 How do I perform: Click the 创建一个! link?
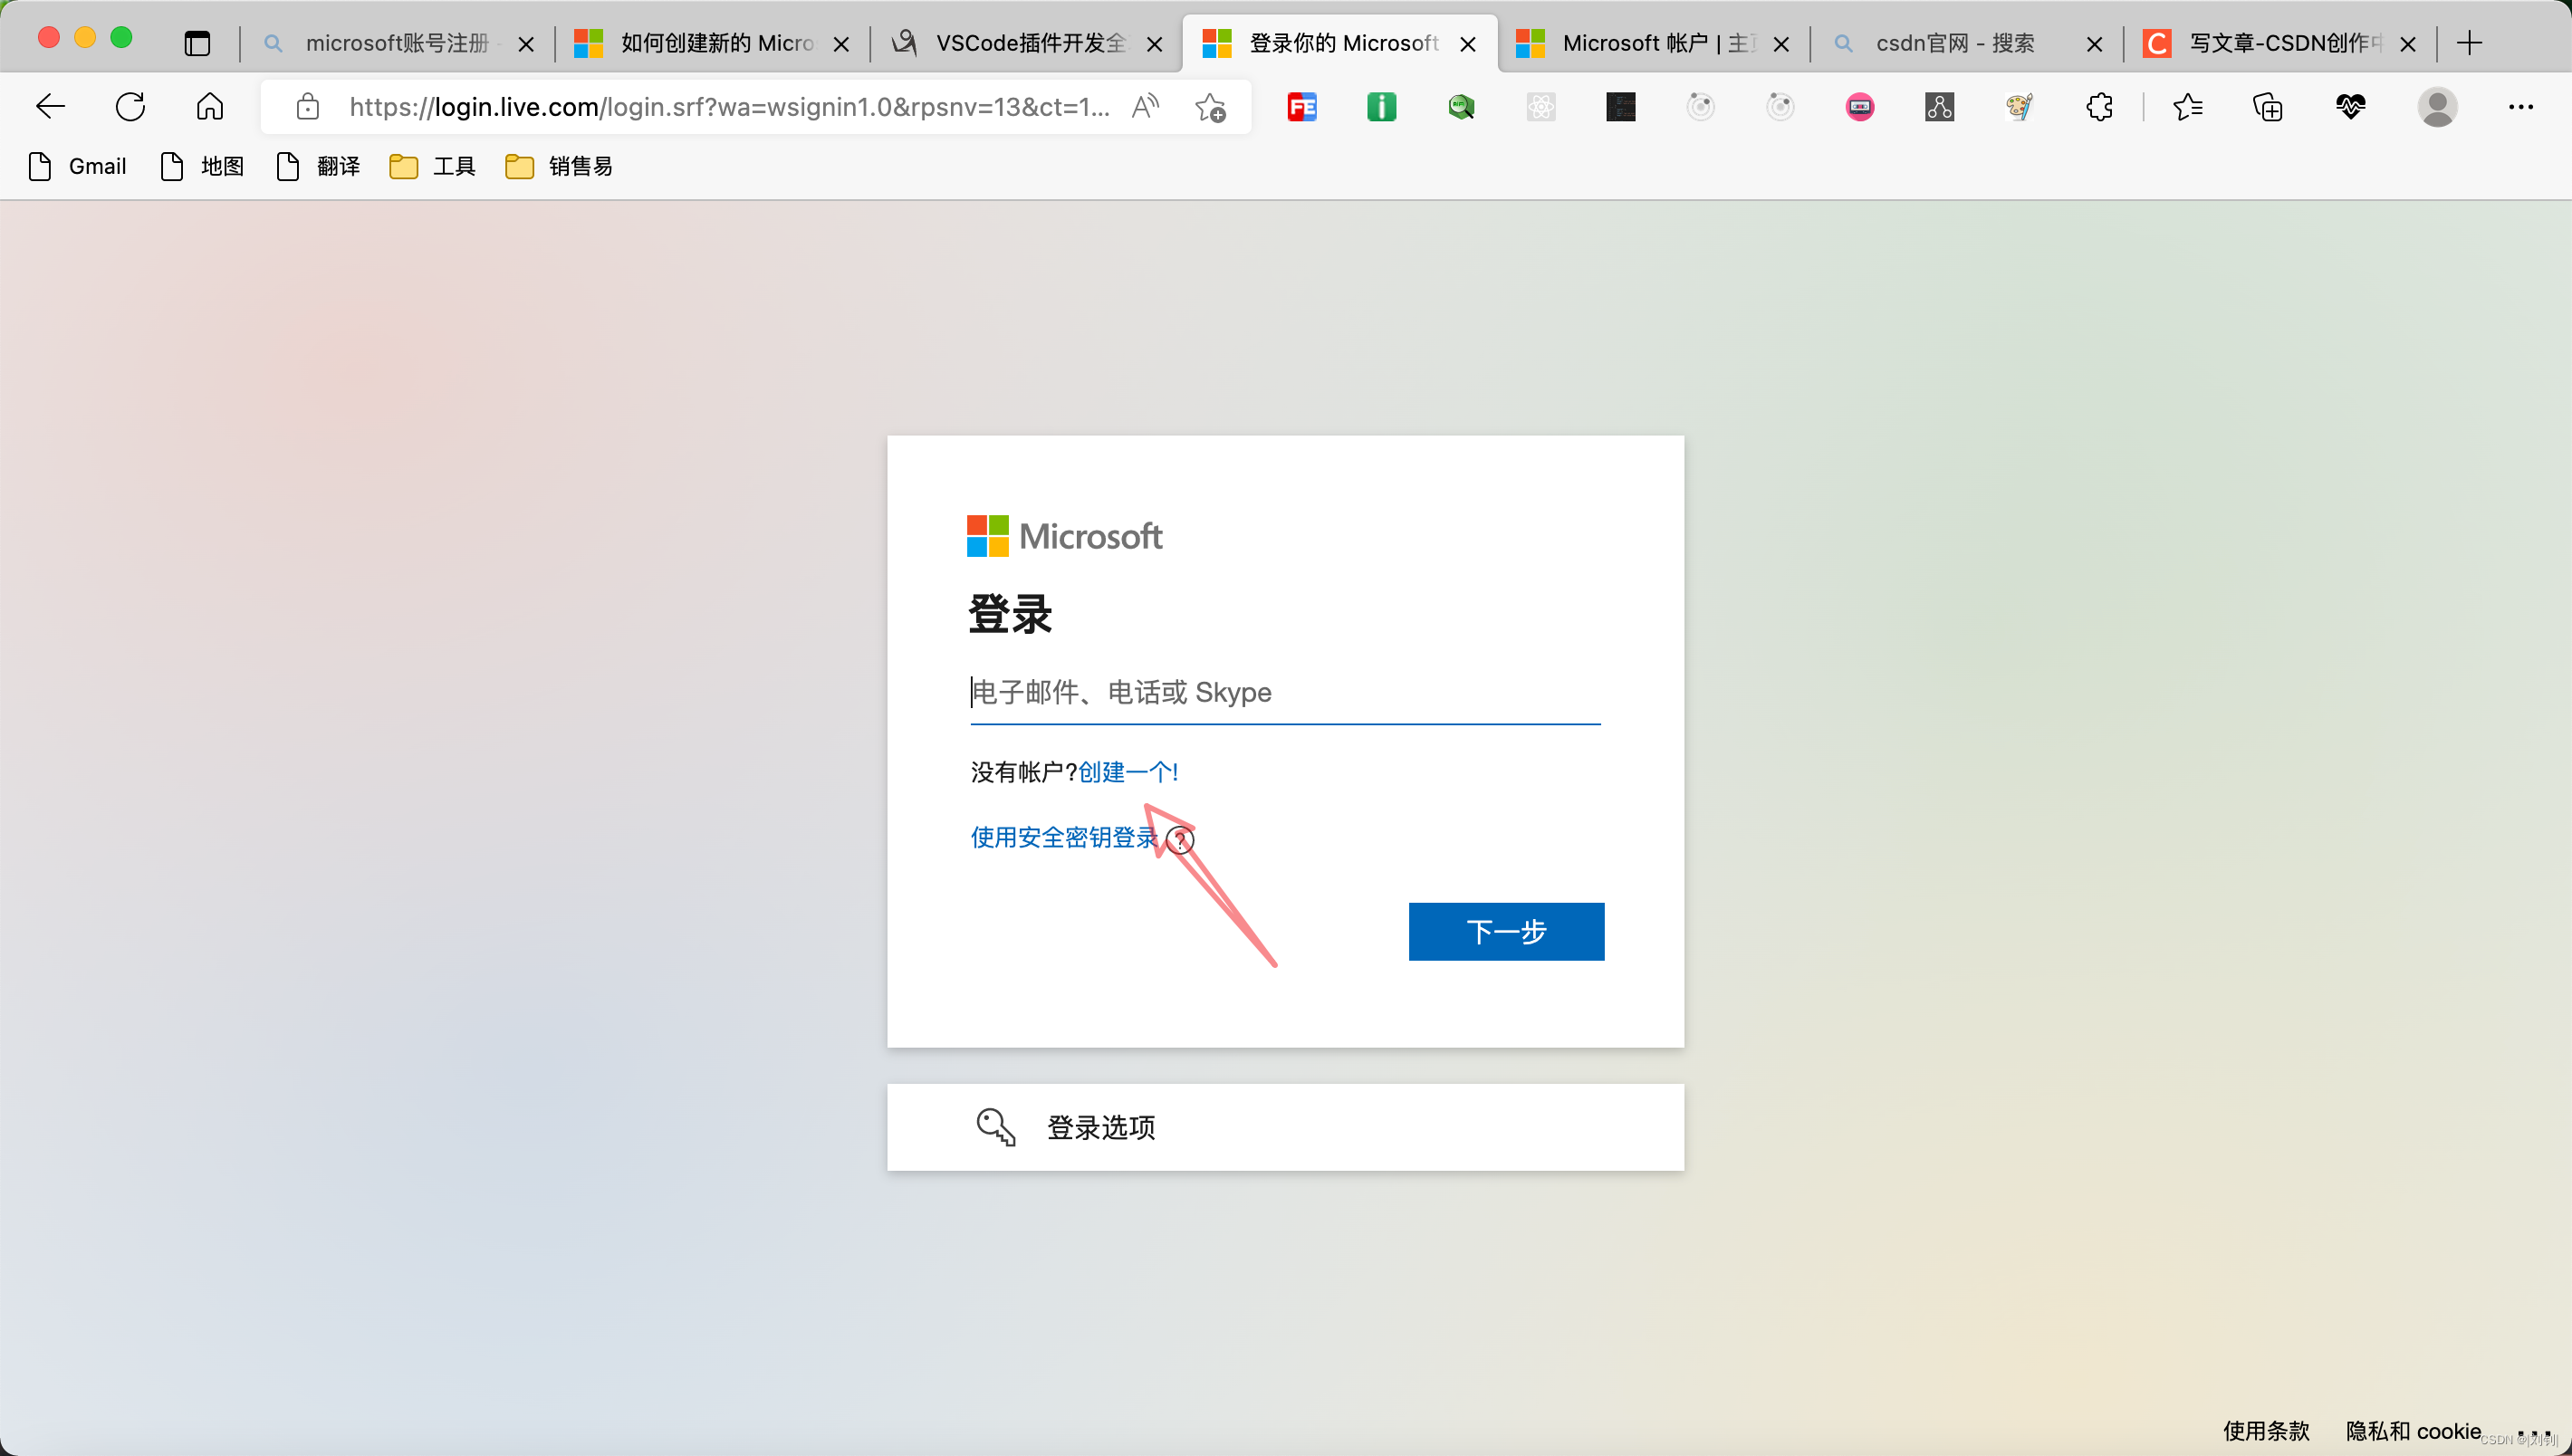[1128, 772]
